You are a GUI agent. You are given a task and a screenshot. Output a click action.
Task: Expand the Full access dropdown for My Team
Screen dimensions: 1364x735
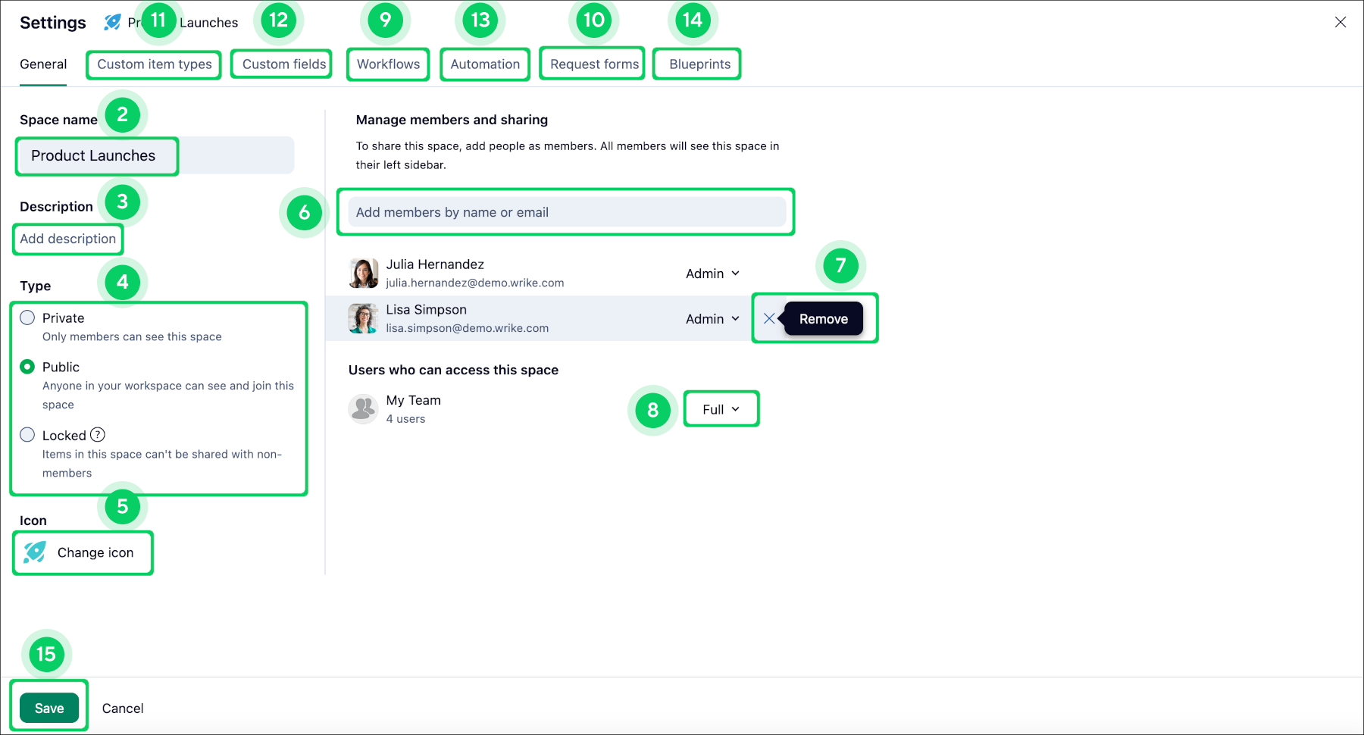point(721,409)
